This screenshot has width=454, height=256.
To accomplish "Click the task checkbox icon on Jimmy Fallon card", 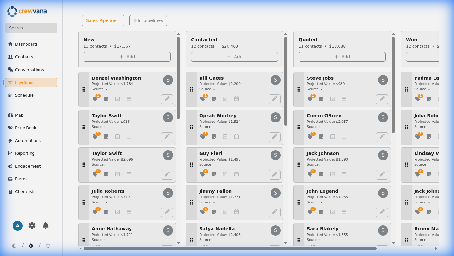I will [225, 212].
